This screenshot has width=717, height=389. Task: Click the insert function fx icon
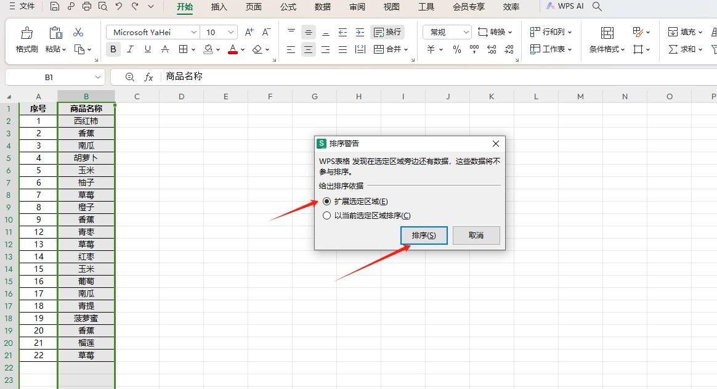coord(148,77)
